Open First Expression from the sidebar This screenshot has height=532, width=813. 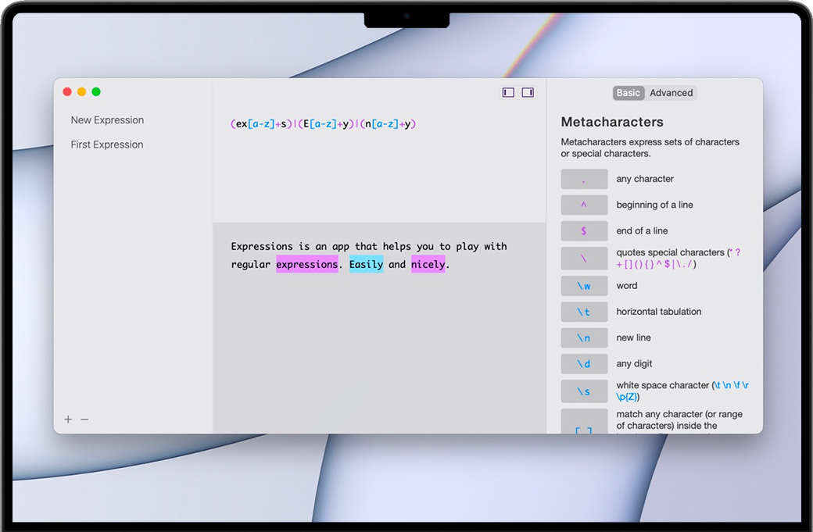tap(107, 145)
